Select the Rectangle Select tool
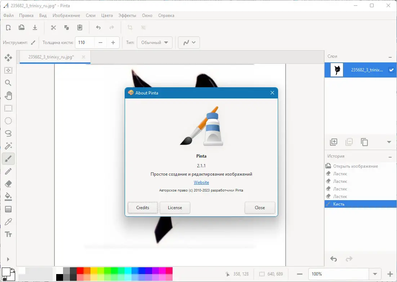 (8, 108)
